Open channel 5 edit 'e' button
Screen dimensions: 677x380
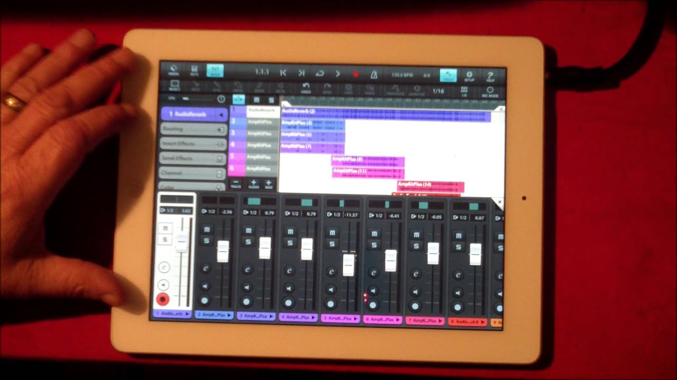point(332,272)
